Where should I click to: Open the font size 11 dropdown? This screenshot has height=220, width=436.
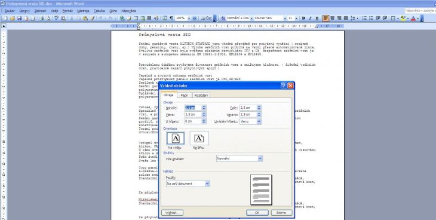(296, 19)
